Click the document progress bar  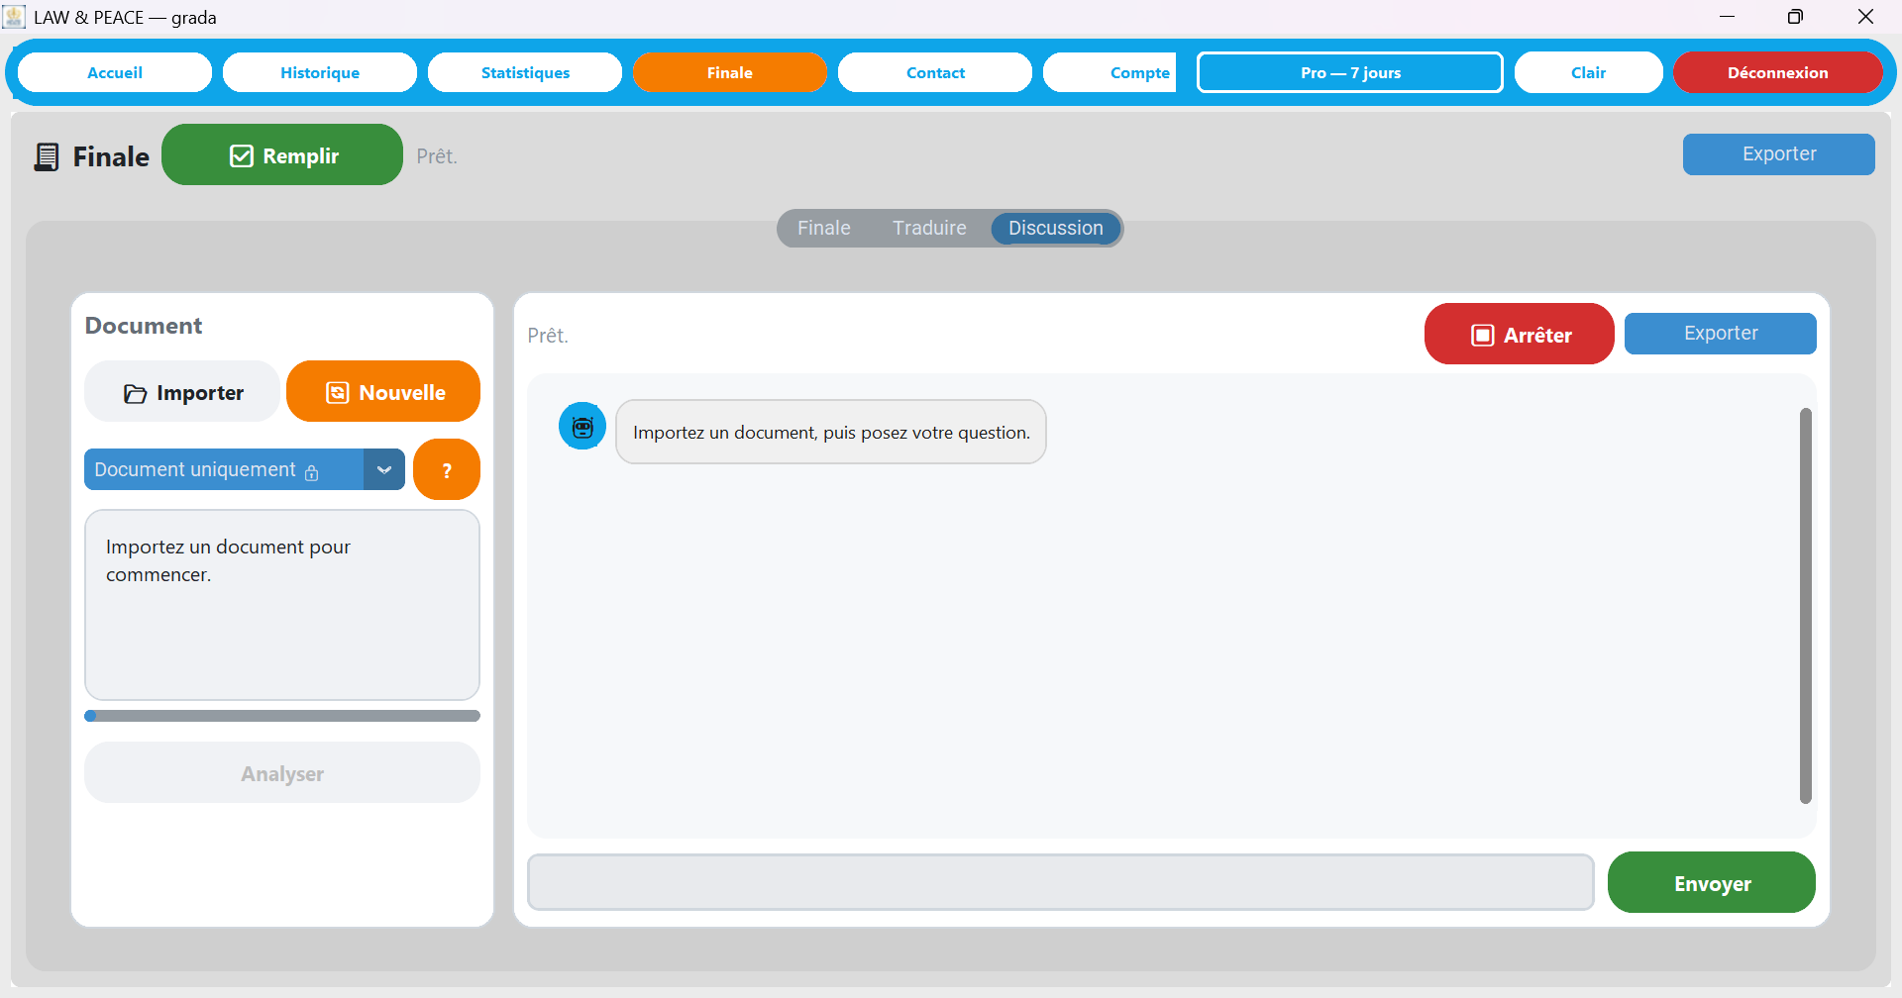point(282,716)
